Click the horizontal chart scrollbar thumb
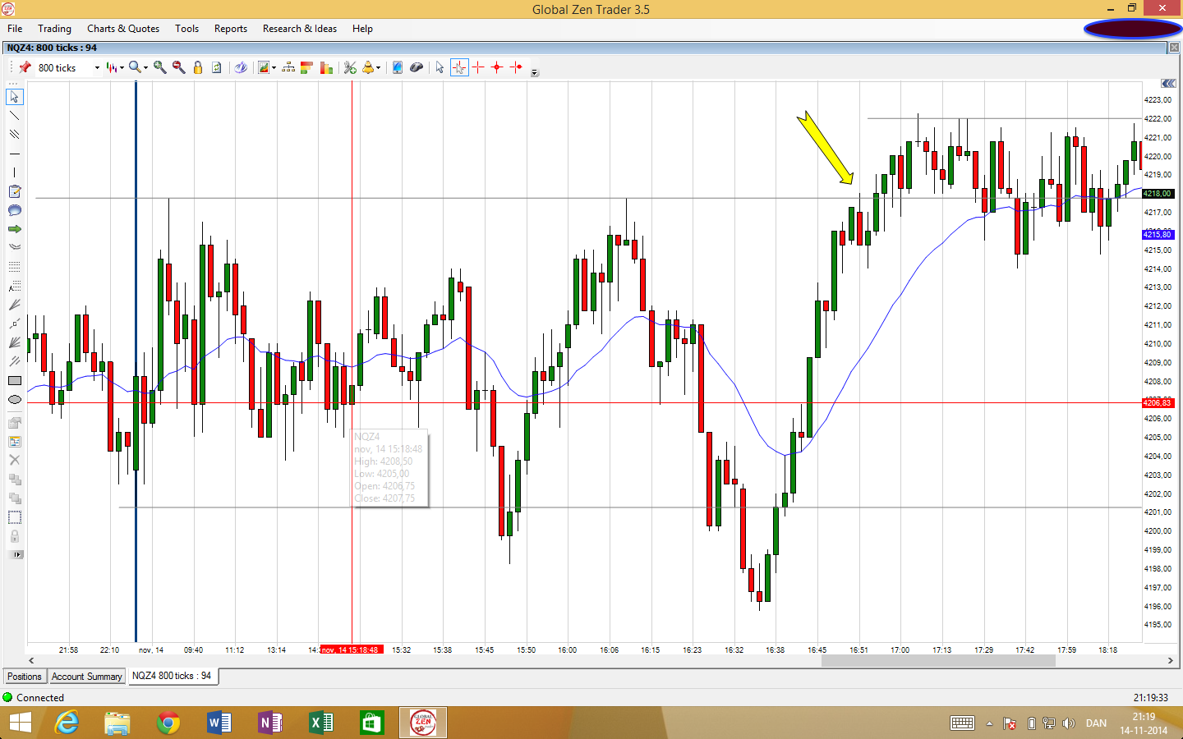The width and height of the screenshot is (1183, 739). (938, 660)
